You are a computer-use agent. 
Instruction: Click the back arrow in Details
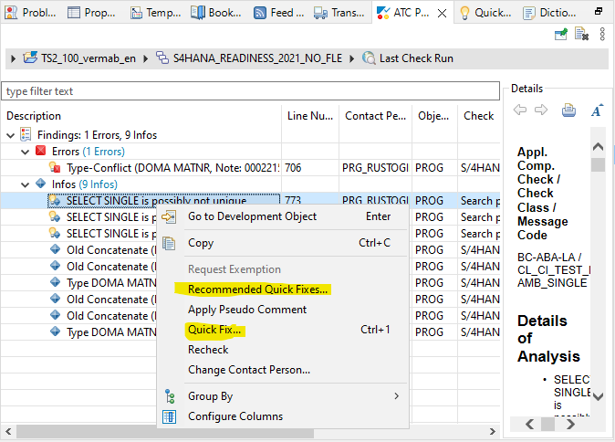(x=520, y=110)
